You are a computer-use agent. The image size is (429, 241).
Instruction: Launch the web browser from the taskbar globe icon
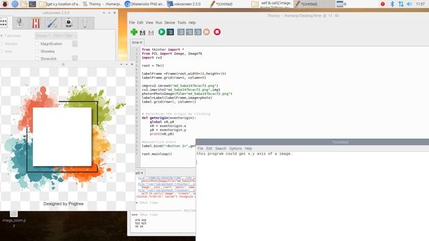click(15, 4)
